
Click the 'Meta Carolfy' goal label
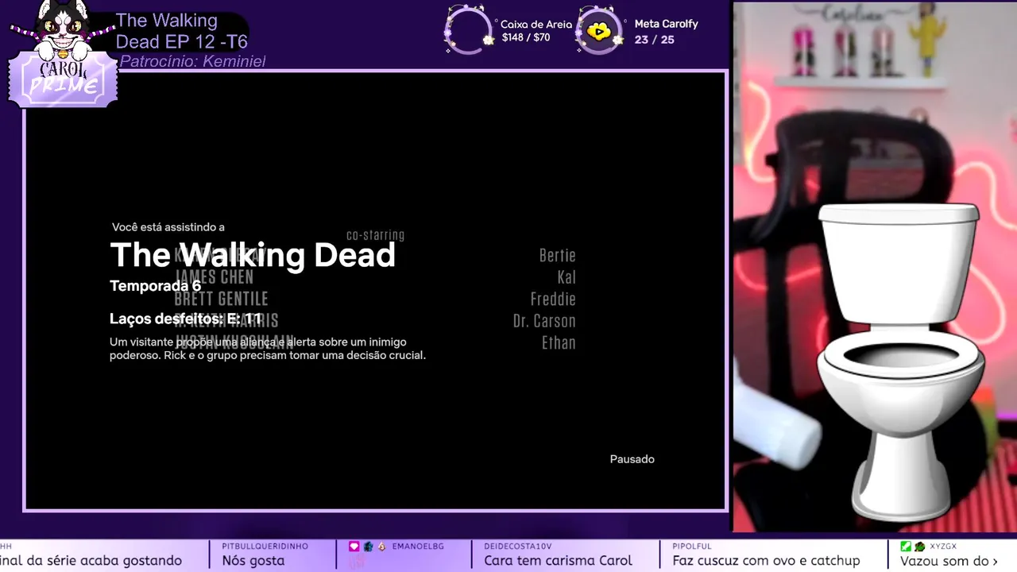666,24
